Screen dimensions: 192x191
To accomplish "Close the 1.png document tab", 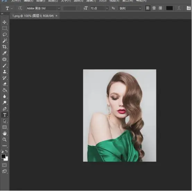I will [x=56, y=16].
